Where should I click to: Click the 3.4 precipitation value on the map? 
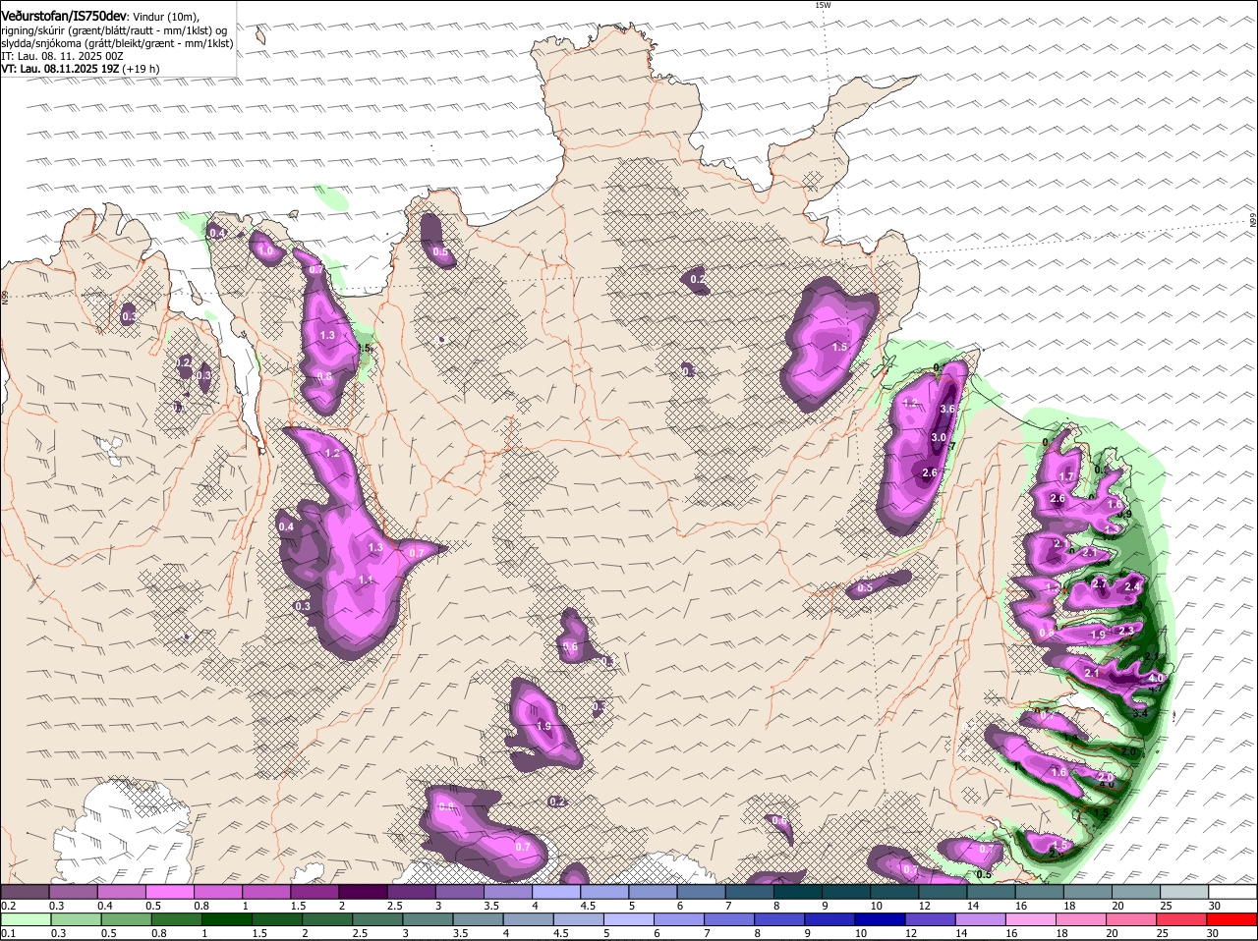click(x=1140, y=714)
